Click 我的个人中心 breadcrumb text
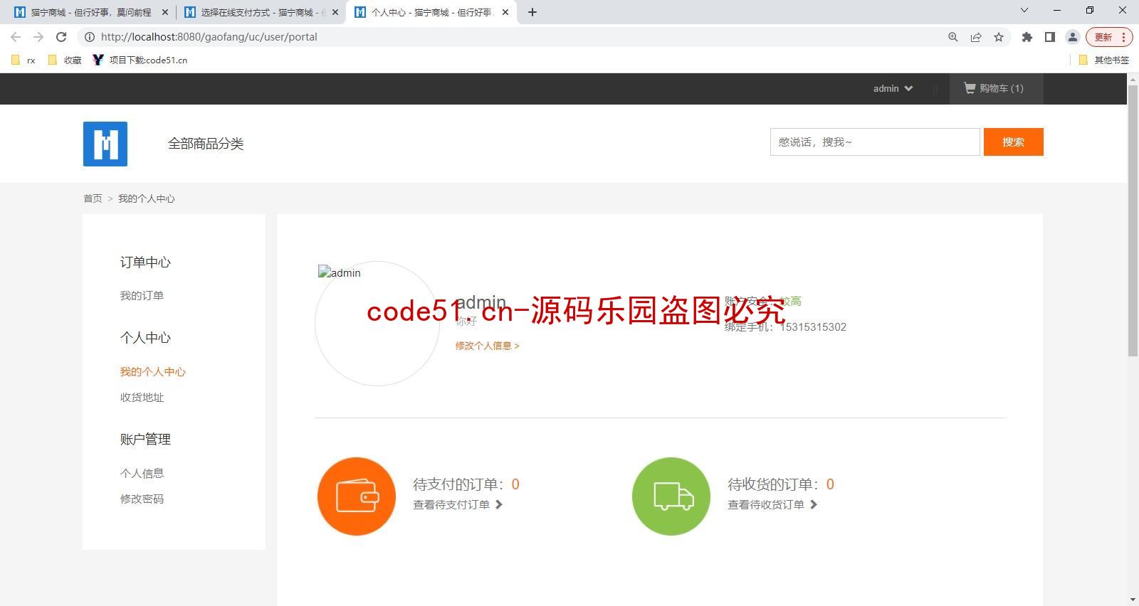The width and height of the screenshot is (1139, 606). (146, 198)
